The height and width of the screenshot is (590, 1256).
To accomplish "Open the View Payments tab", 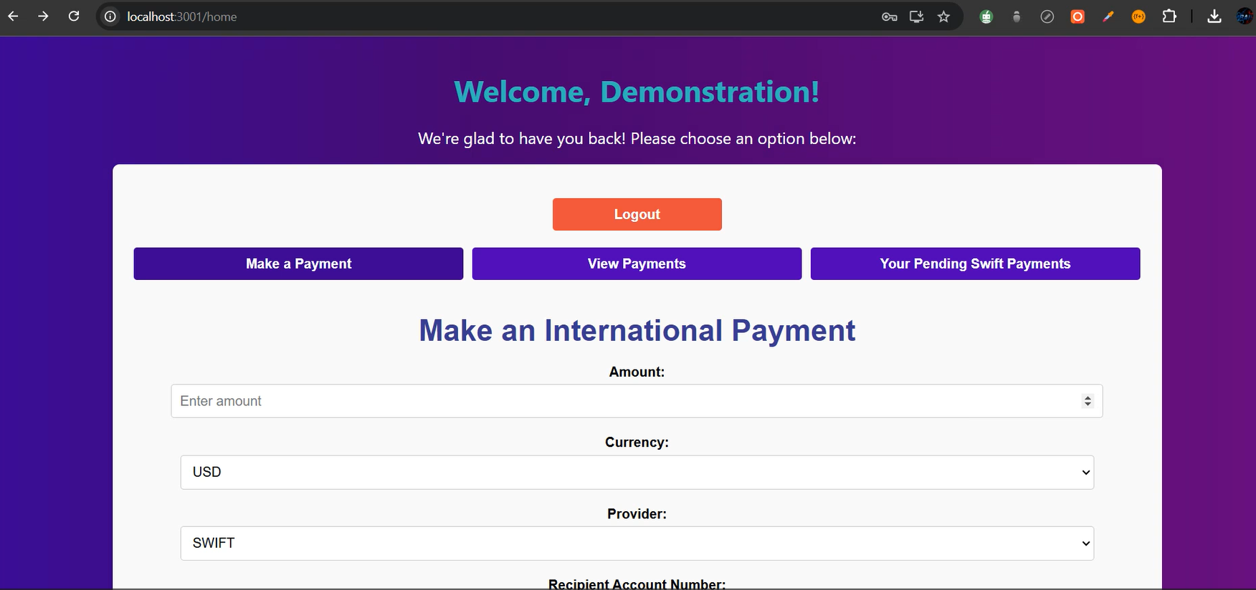I will [x=637, y=263].
